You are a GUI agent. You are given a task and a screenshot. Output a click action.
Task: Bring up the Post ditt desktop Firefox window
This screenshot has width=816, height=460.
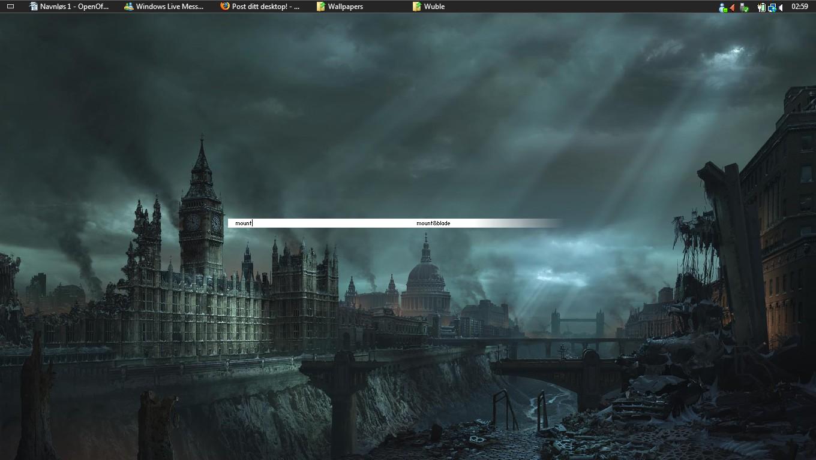[x=260, y=7]
